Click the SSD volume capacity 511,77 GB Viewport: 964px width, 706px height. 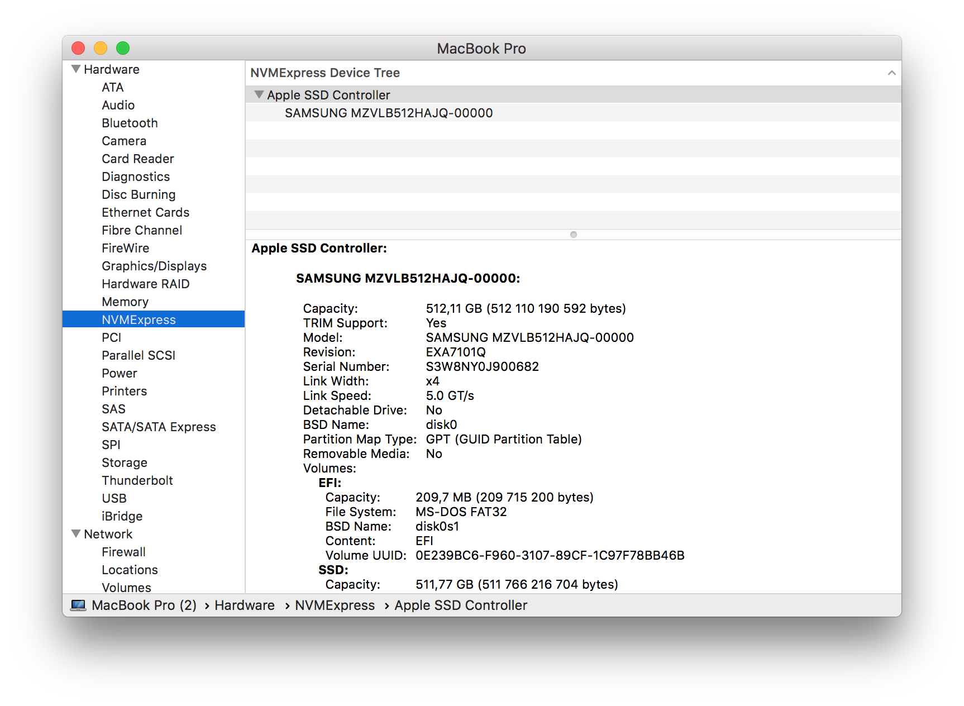(x=517, y=584)
